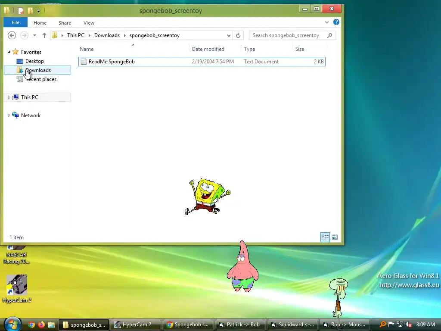This screenshot has height=331, width=441.
Task: Sort by the Type column header
Action: (x=267, y=49)
